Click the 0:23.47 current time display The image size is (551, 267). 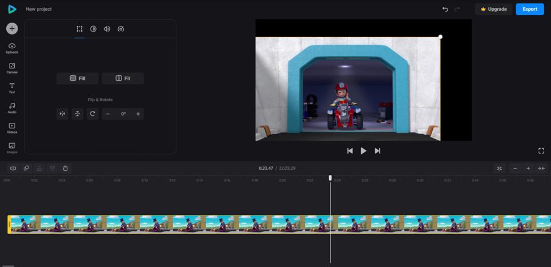(266, 168)
